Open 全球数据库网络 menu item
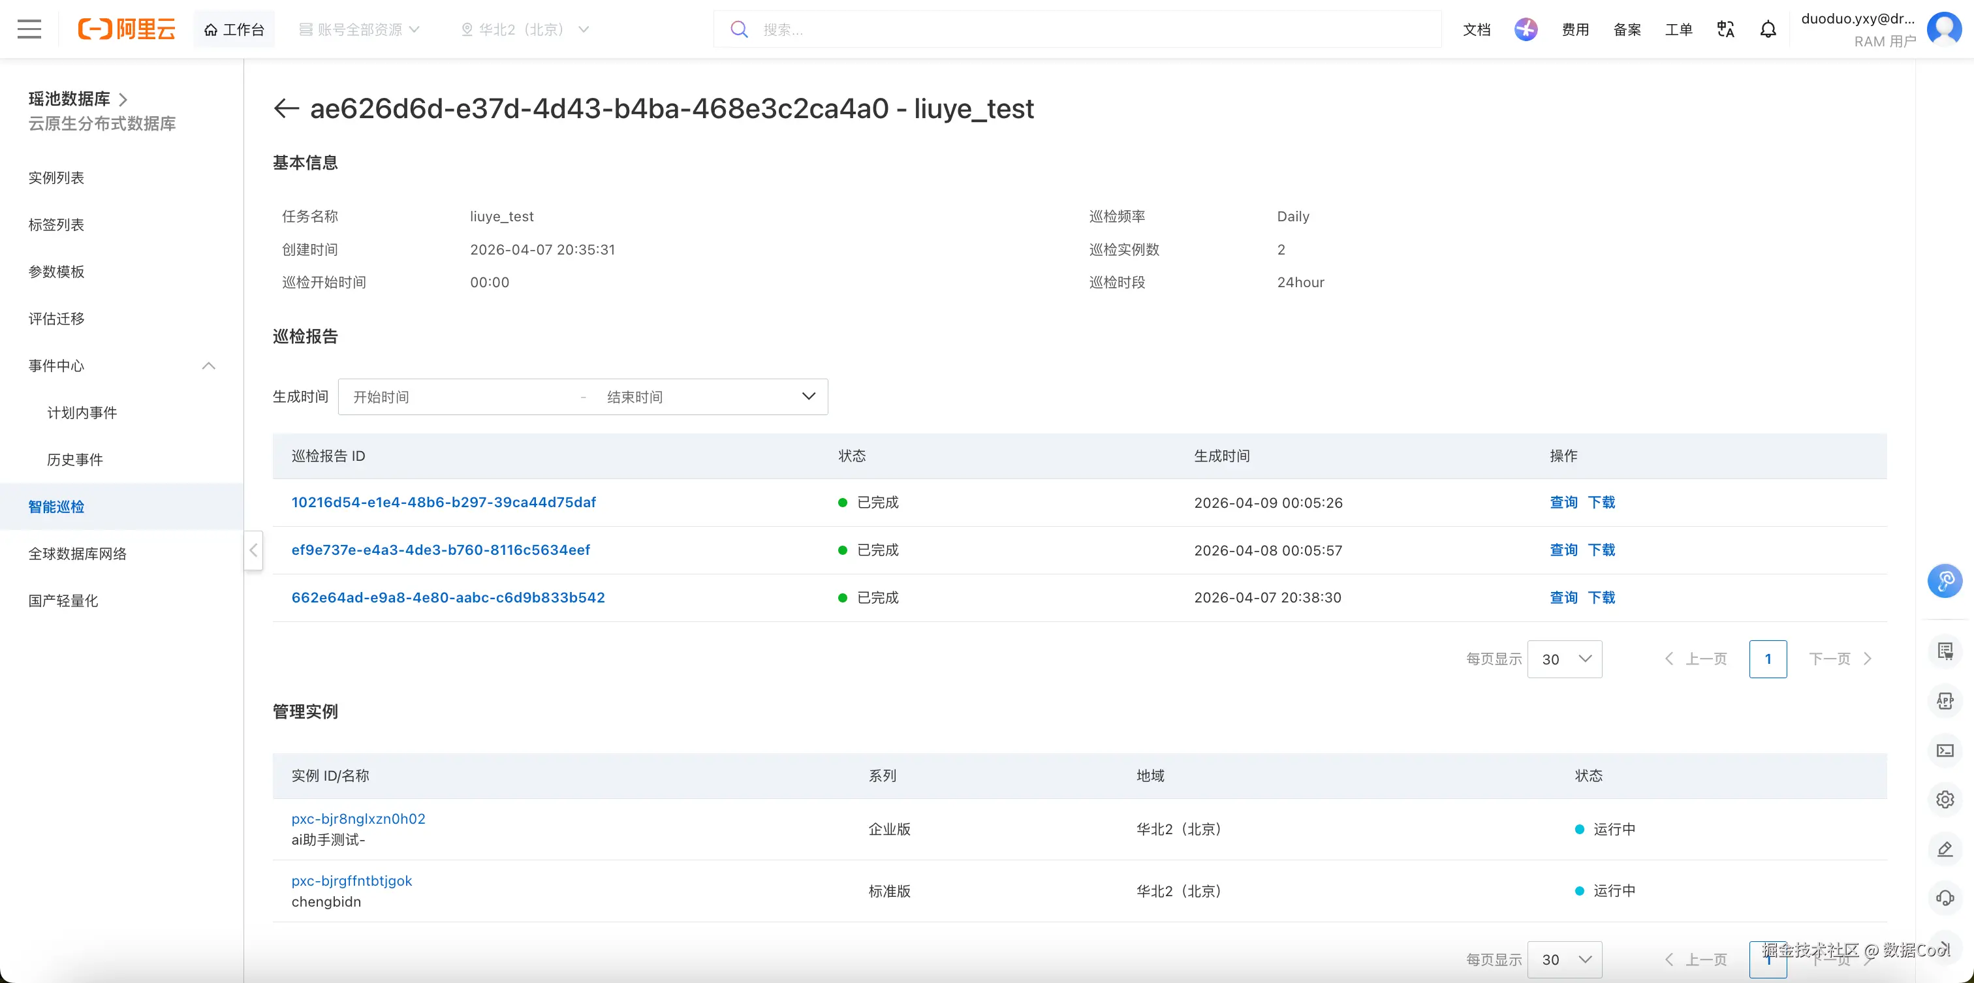 (x=78, y=554)
